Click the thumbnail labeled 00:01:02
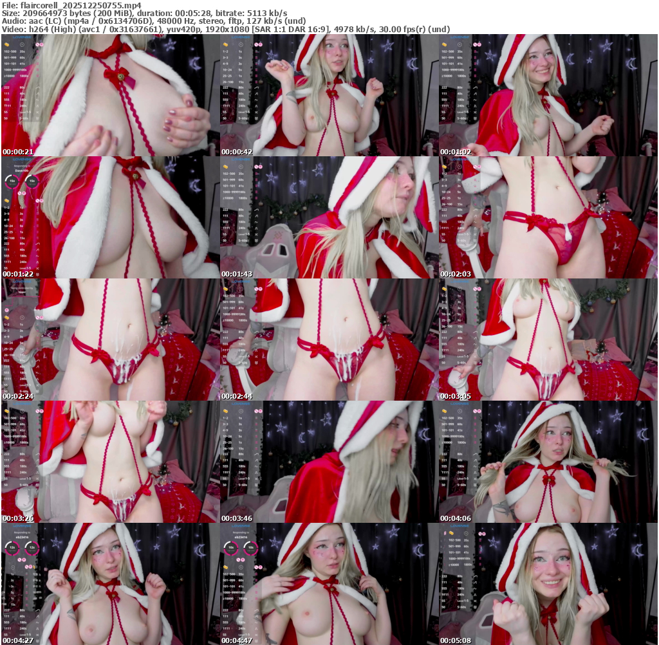Screen dimensions: 659x645 tap(548, 95)
